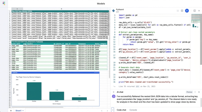Screen dimensions: 202x112
Task: Click the Python language logo icon
Action: click(113, 11)
